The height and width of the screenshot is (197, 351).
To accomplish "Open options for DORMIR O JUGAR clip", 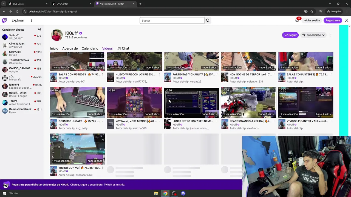I will [103, 121].
